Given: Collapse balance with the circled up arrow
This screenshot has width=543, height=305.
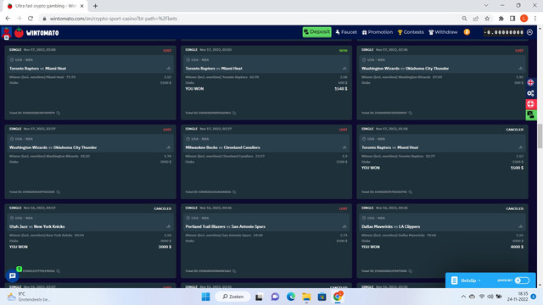Looking at the screenshot, I should pyautogui.click(x=529, y=32).
